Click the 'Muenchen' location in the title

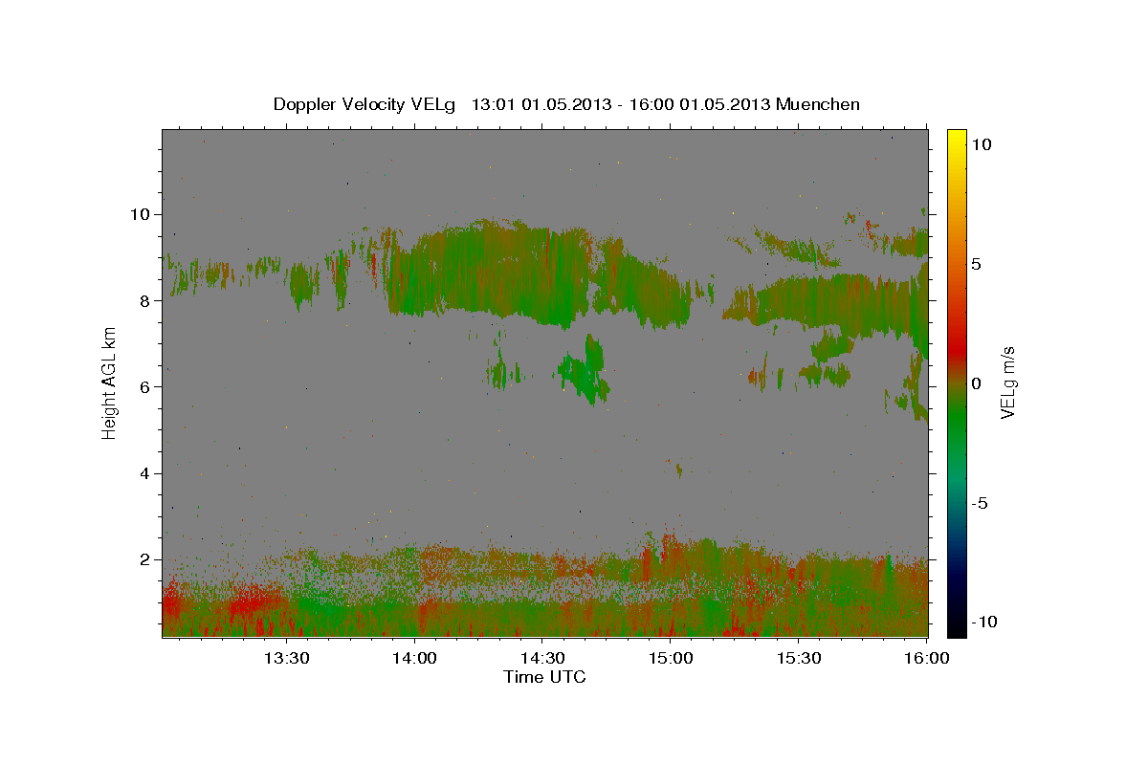[818, 104]
